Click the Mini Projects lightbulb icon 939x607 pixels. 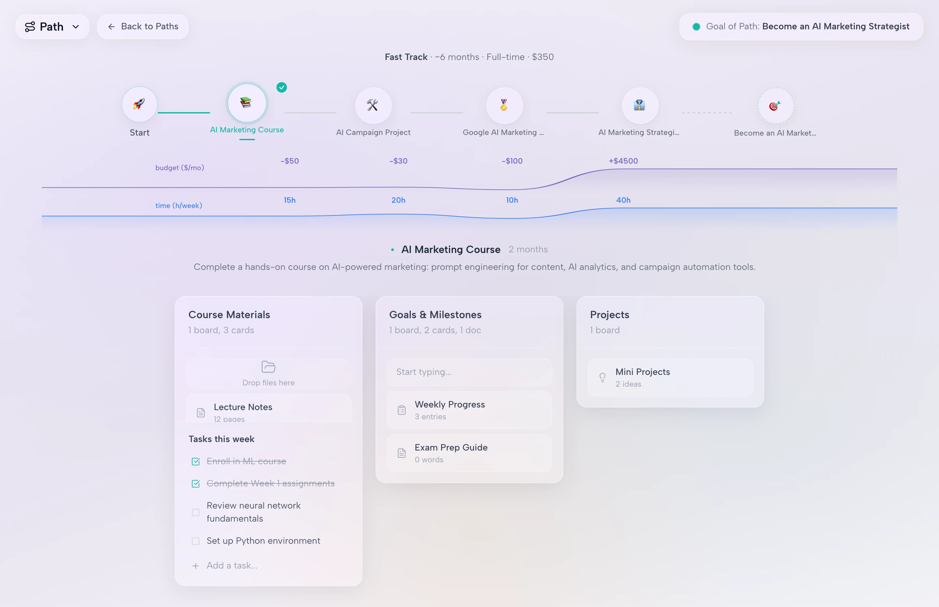[x=602, y=378]
